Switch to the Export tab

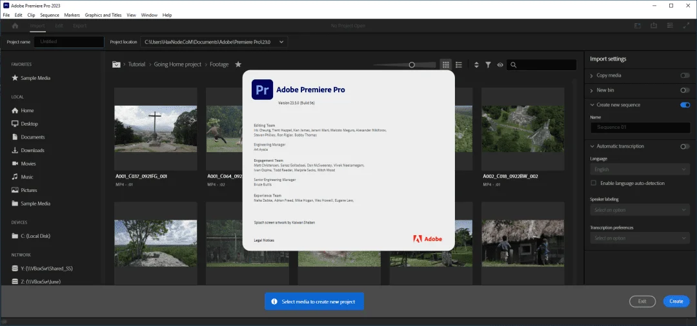point(79,26)
